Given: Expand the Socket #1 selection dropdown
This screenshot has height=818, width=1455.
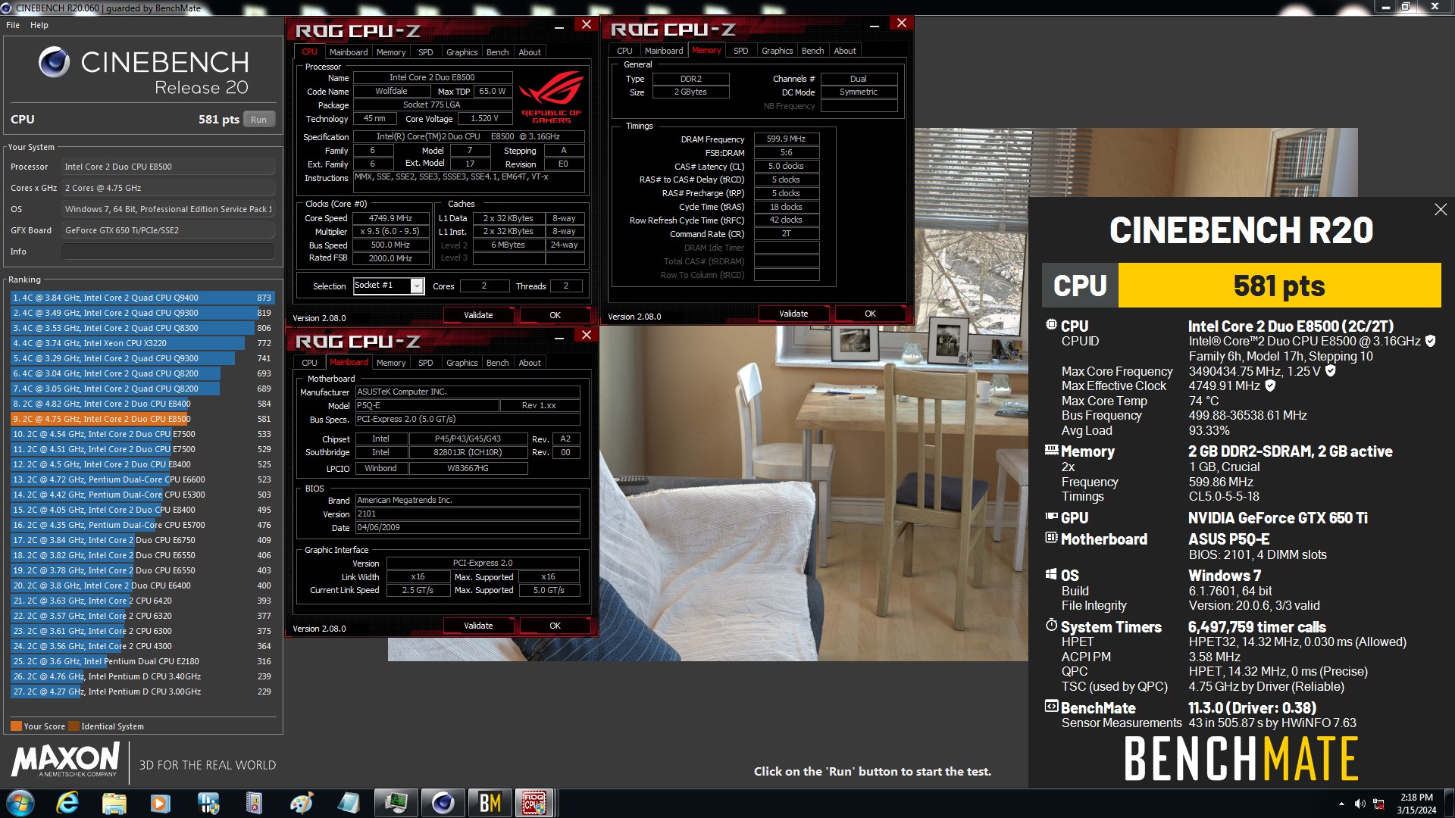Looking at the screenshot, I should 417,286.
